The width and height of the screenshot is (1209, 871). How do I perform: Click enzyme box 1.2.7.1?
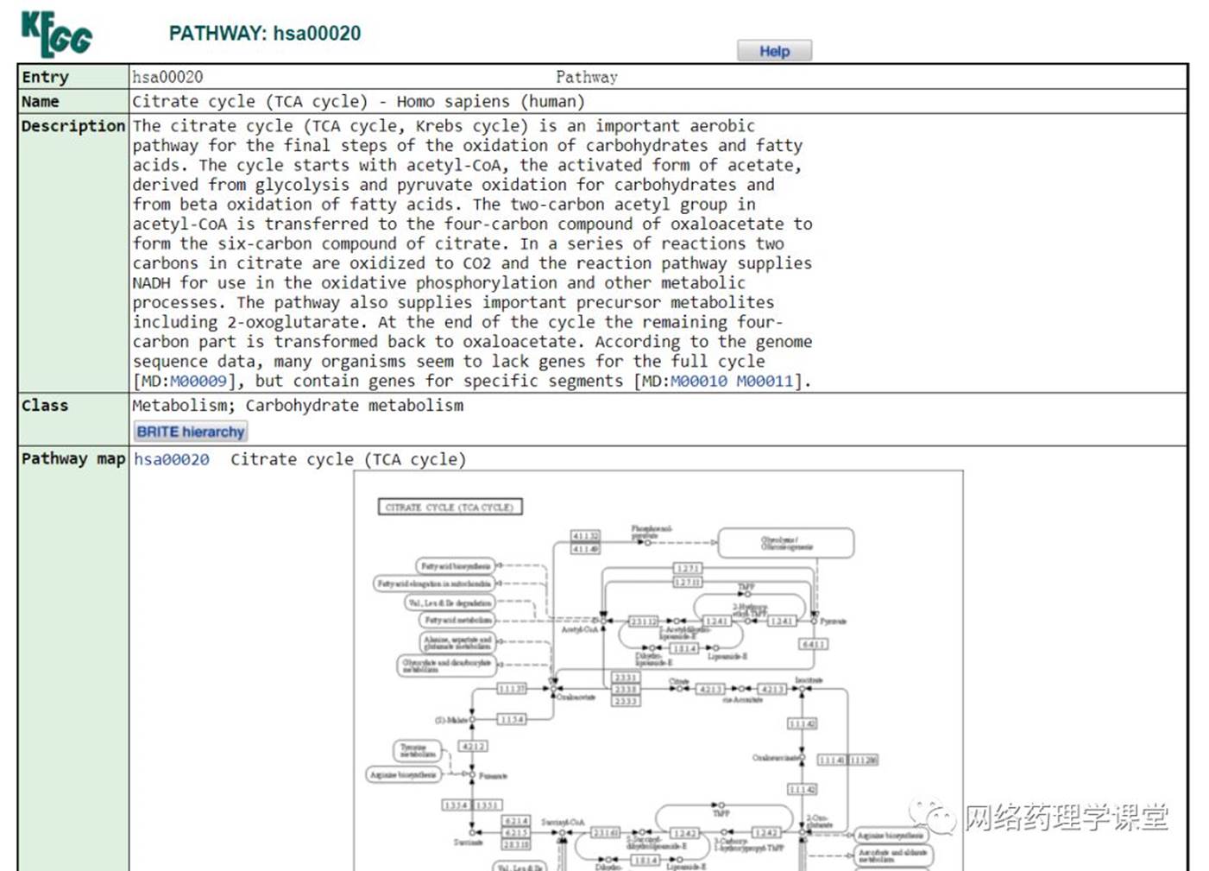[x=688, y=568]
